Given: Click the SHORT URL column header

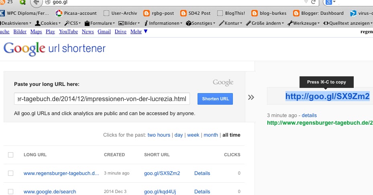Looking at the screenshot, I should 157,155.
